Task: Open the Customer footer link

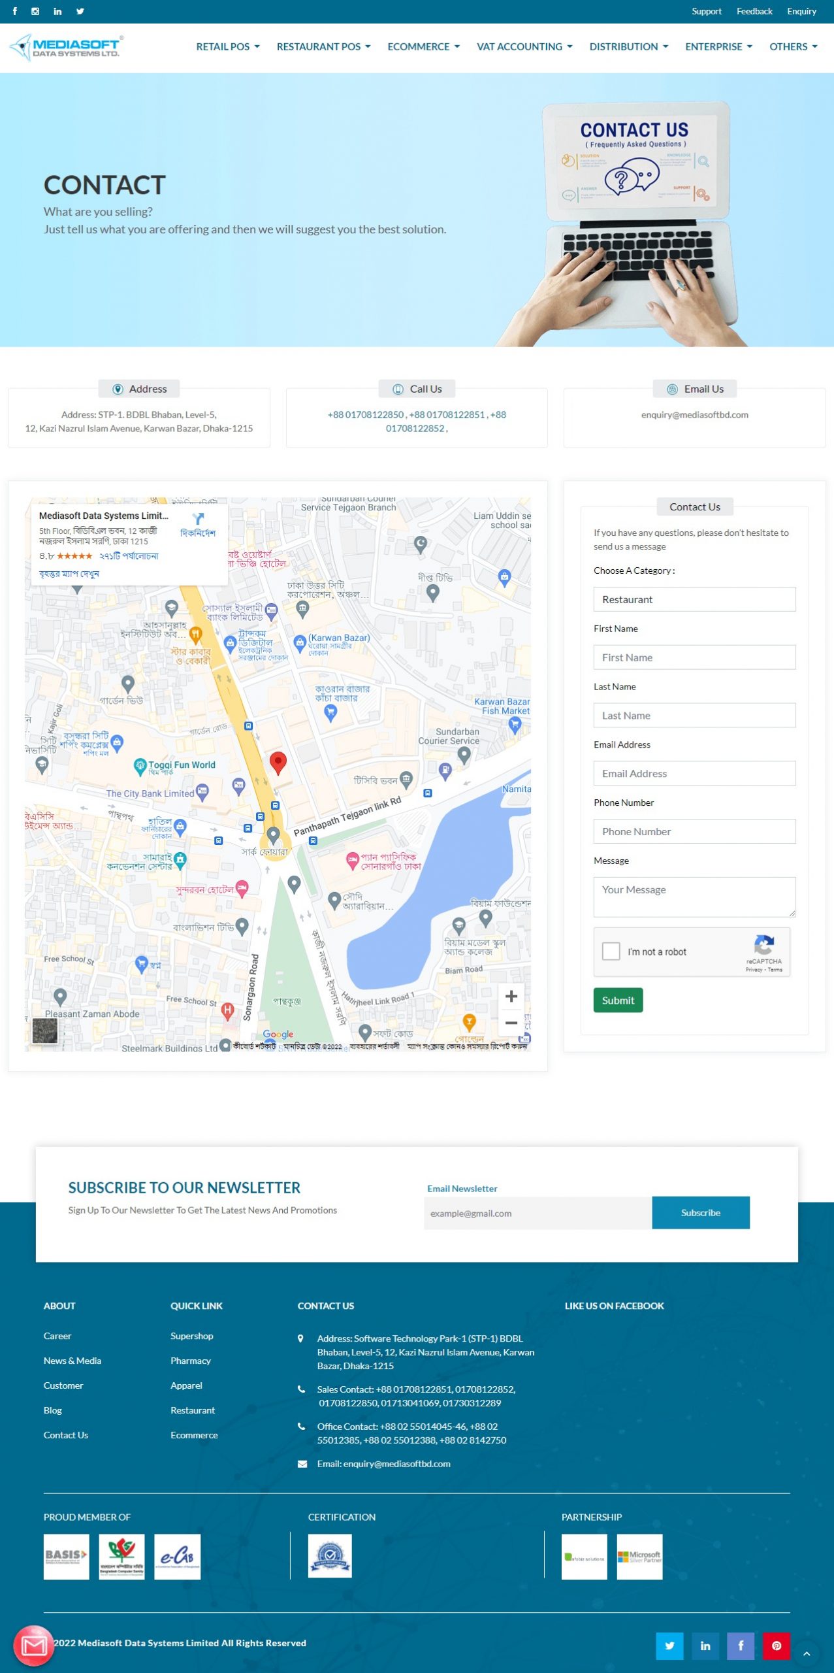Action: [x=63, y=1385]
